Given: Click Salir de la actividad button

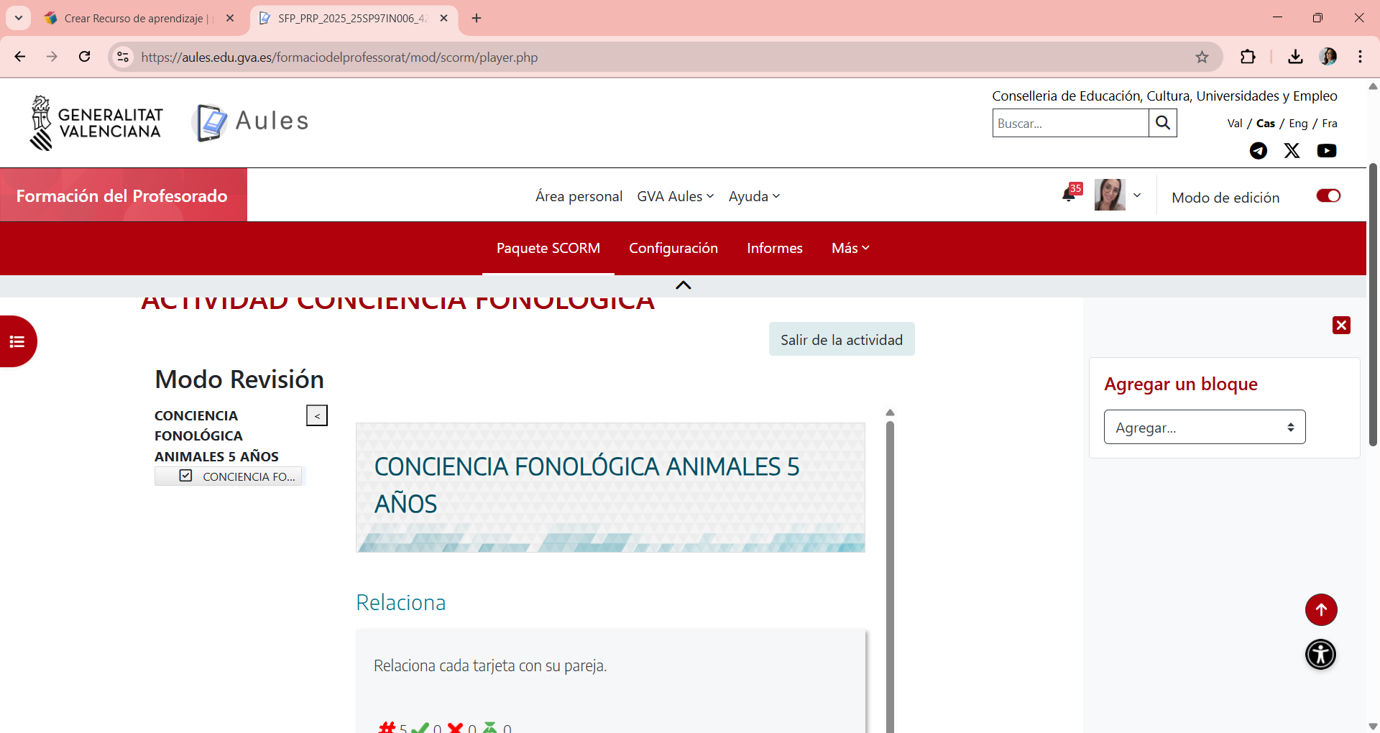Looking at the screenshot, I should click(841, 340).
